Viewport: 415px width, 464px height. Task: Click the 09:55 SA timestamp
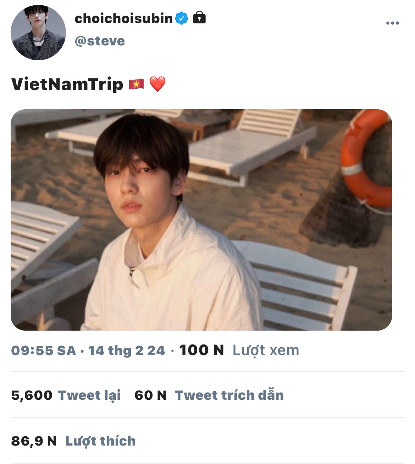pos(44,350)
